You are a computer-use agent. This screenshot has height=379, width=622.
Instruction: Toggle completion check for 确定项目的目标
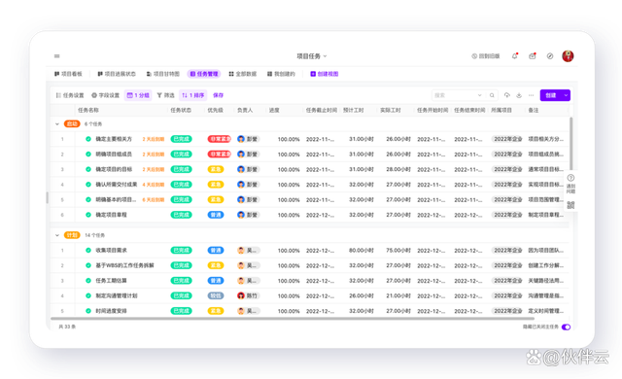[88, 169]
